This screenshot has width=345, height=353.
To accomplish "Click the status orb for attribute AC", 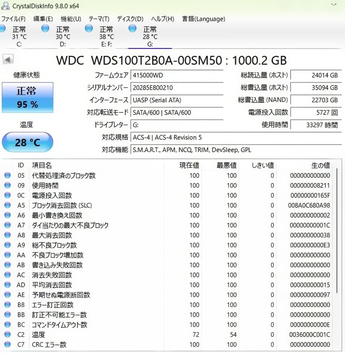I will tap(7, 275).
